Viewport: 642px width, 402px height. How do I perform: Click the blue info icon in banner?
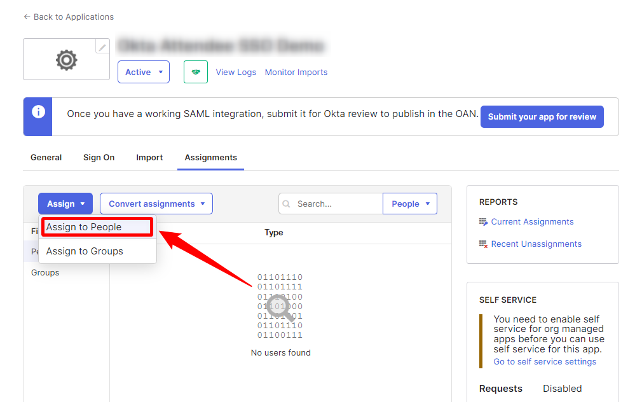(38, 112)
